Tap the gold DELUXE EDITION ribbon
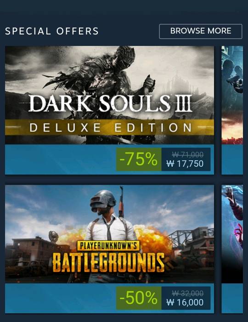 [109, 127]
